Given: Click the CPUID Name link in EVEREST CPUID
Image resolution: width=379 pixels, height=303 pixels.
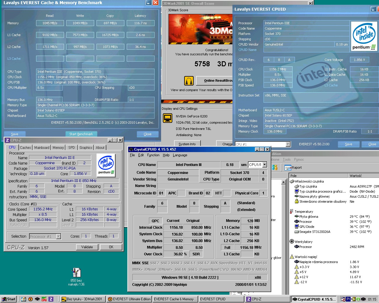Looking at the screenshot, I should [248, 50].
